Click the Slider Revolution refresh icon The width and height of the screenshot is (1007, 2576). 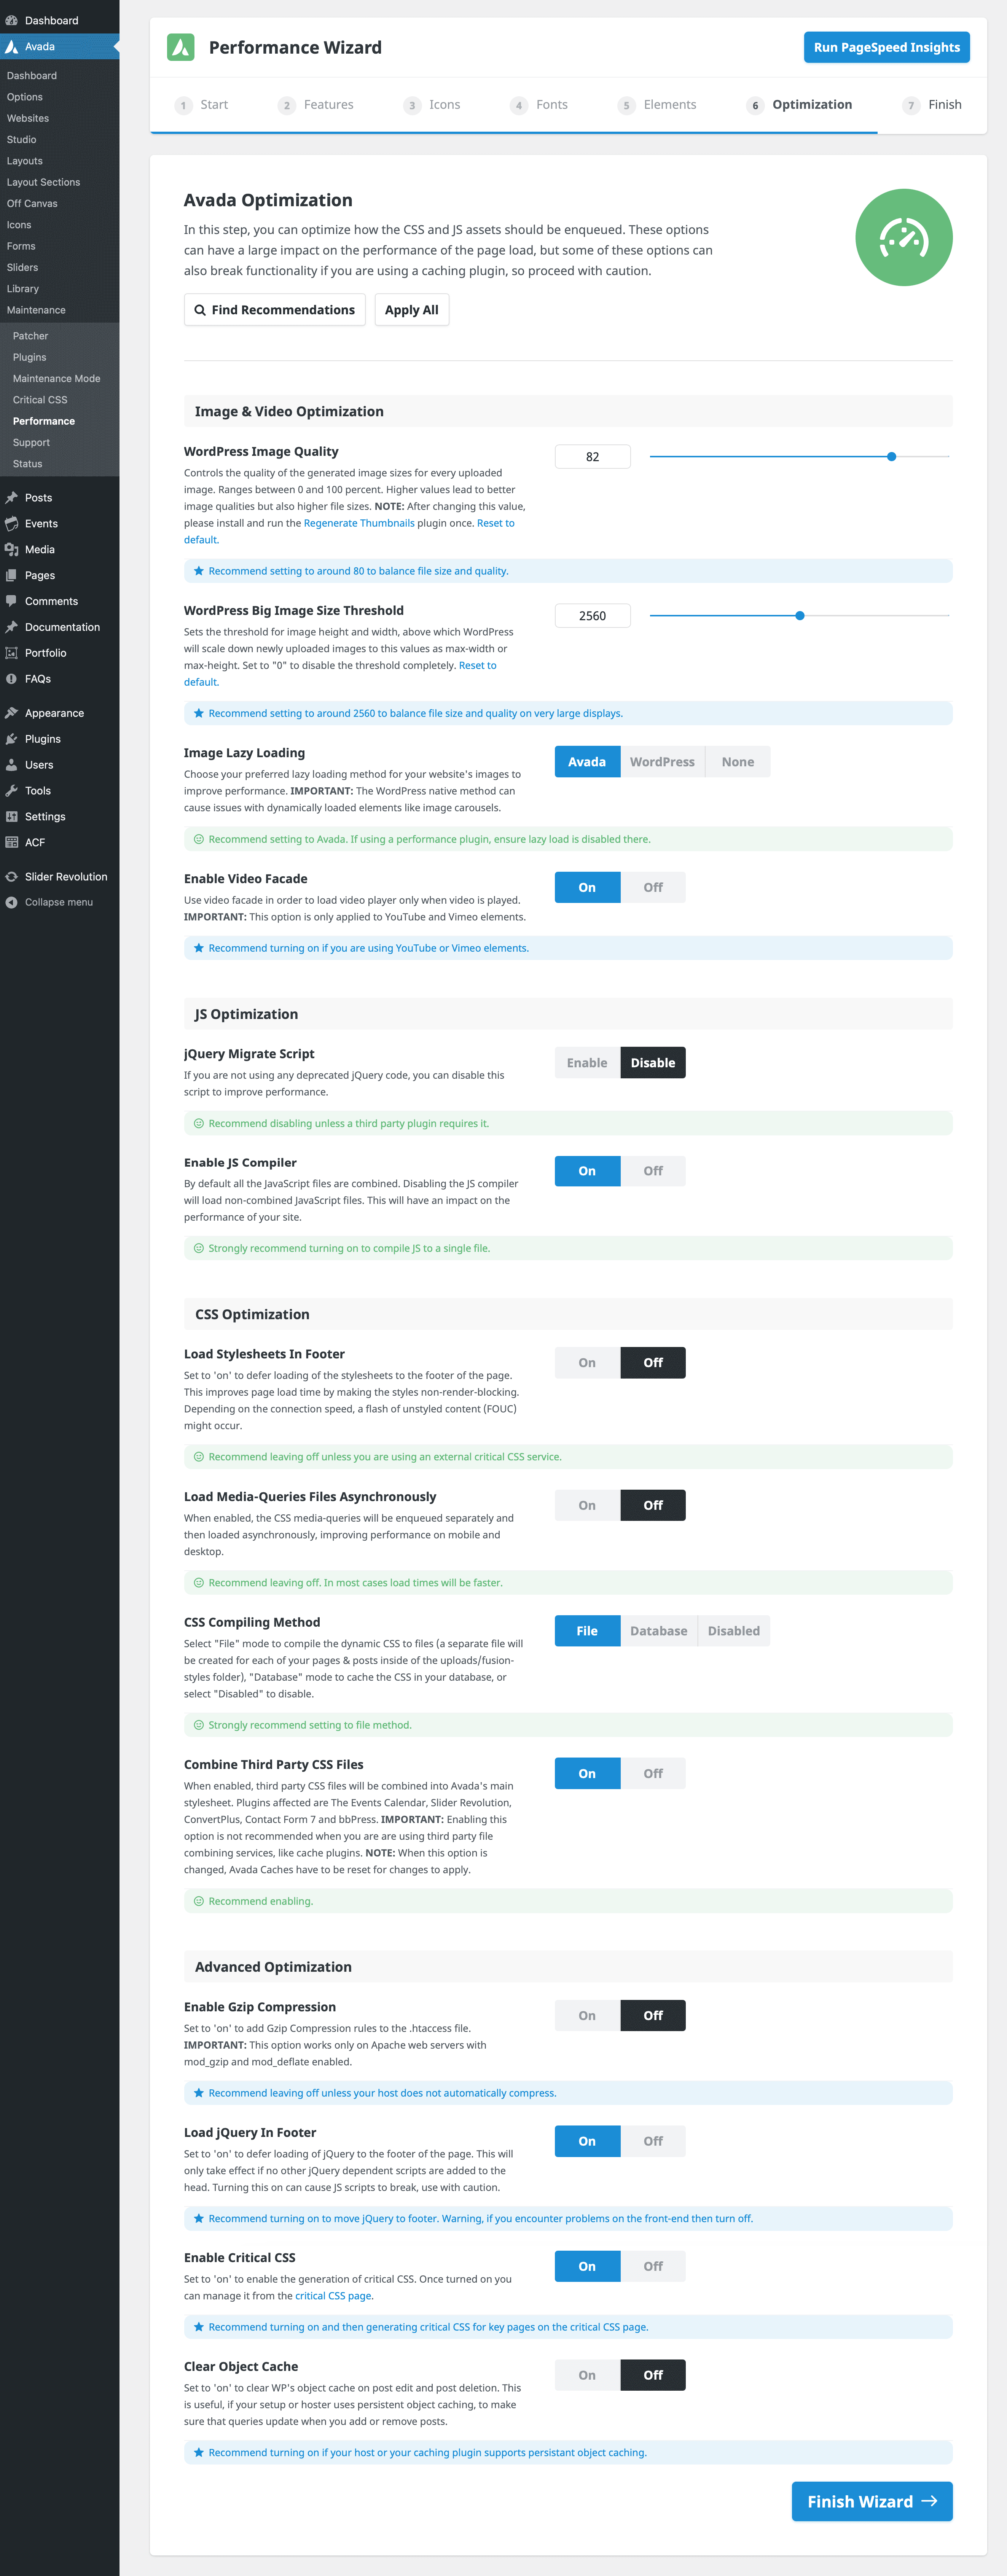pyautogui.click(x=11, y=877)
